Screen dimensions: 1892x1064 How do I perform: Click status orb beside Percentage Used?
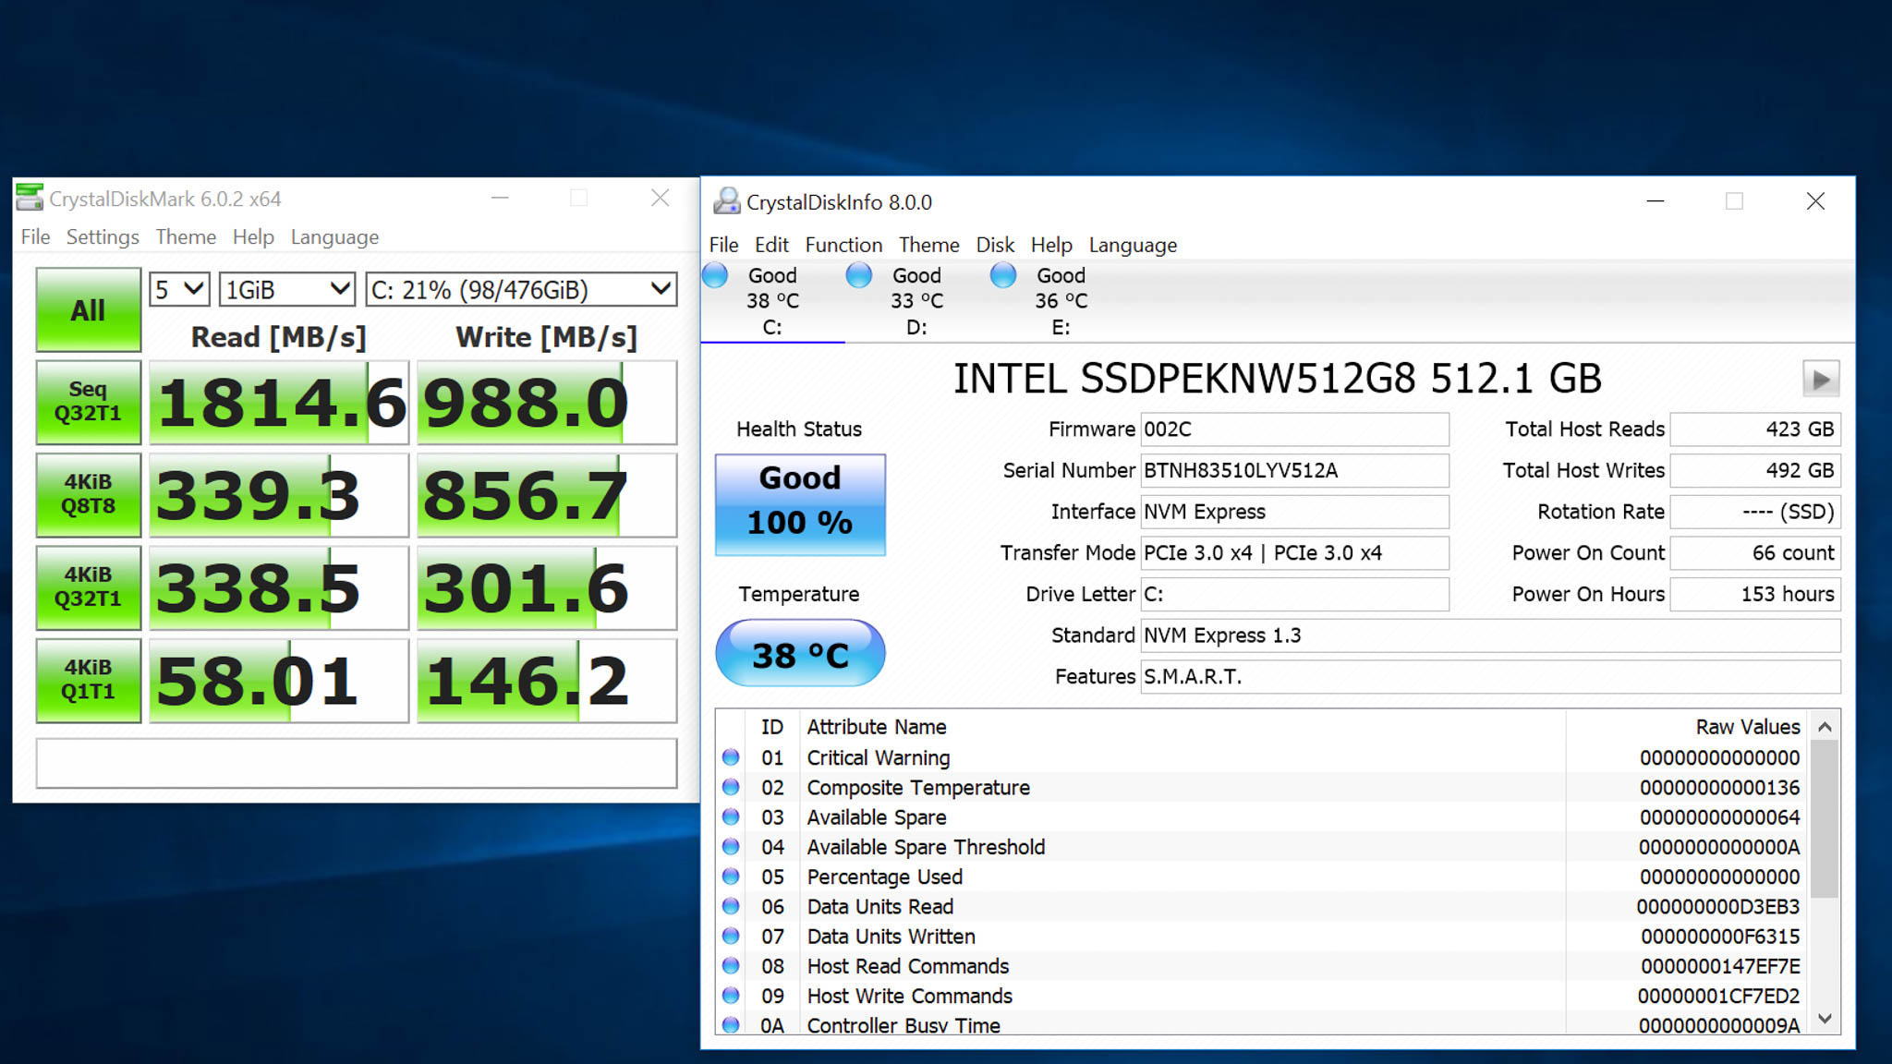click(x=731, y=876)
